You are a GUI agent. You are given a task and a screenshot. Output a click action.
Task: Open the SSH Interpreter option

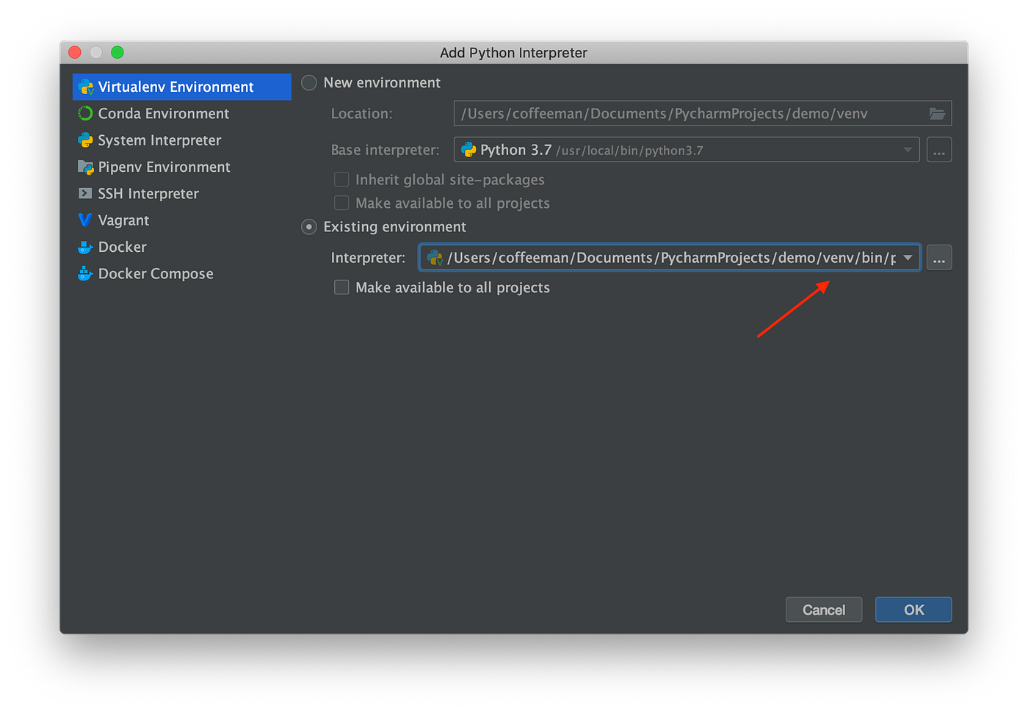click(84, 193)
